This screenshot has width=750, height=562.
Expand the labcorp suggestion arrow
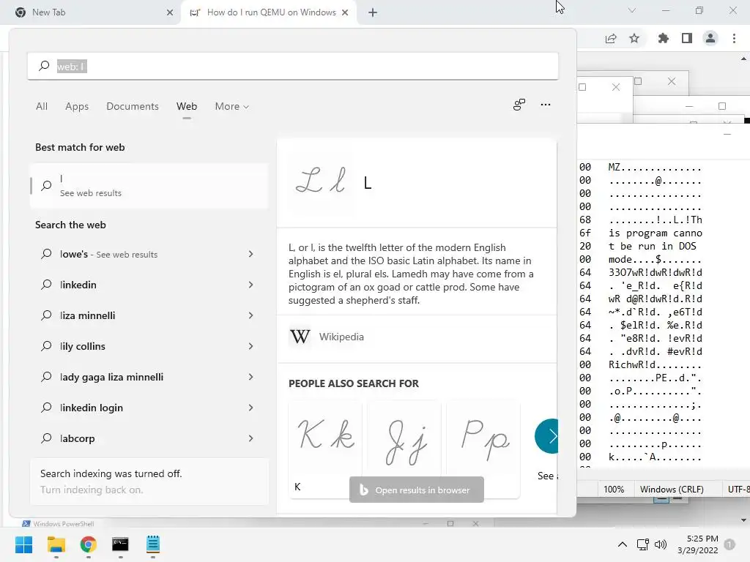click(x=250, y=438)
